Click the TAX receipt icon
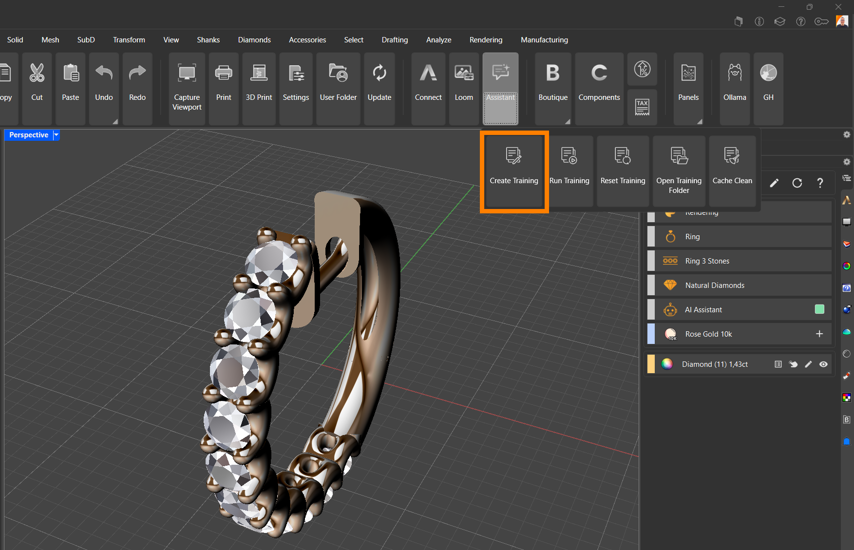This screenshot has height=550, width=854. tap(642, 107)
